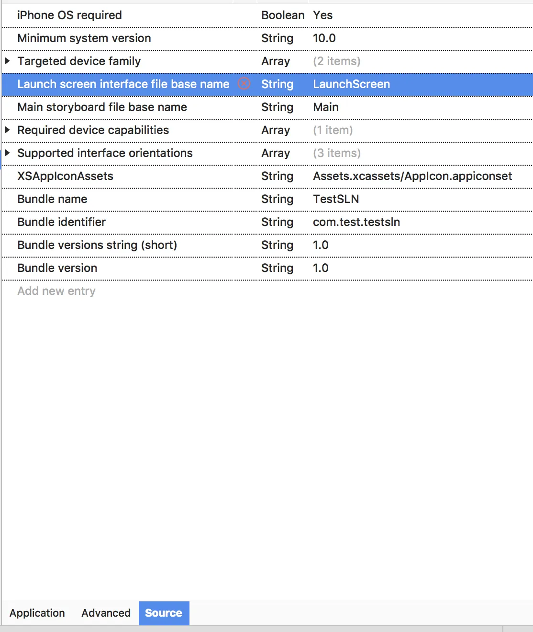The width and height of the screenshot is (533, 632).
Task: Expand the Targeted device family array
Action: coord(7,61)
